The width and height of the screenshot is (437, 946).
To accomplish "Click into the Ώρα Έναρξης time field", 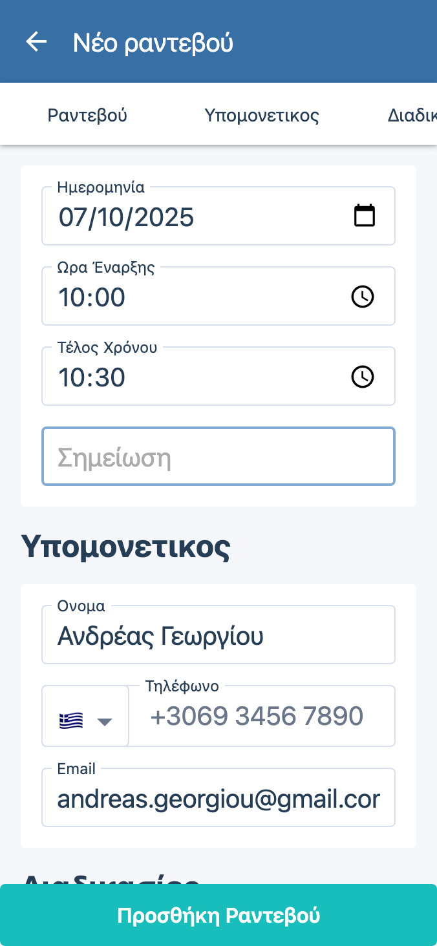I will click(194, 297).
